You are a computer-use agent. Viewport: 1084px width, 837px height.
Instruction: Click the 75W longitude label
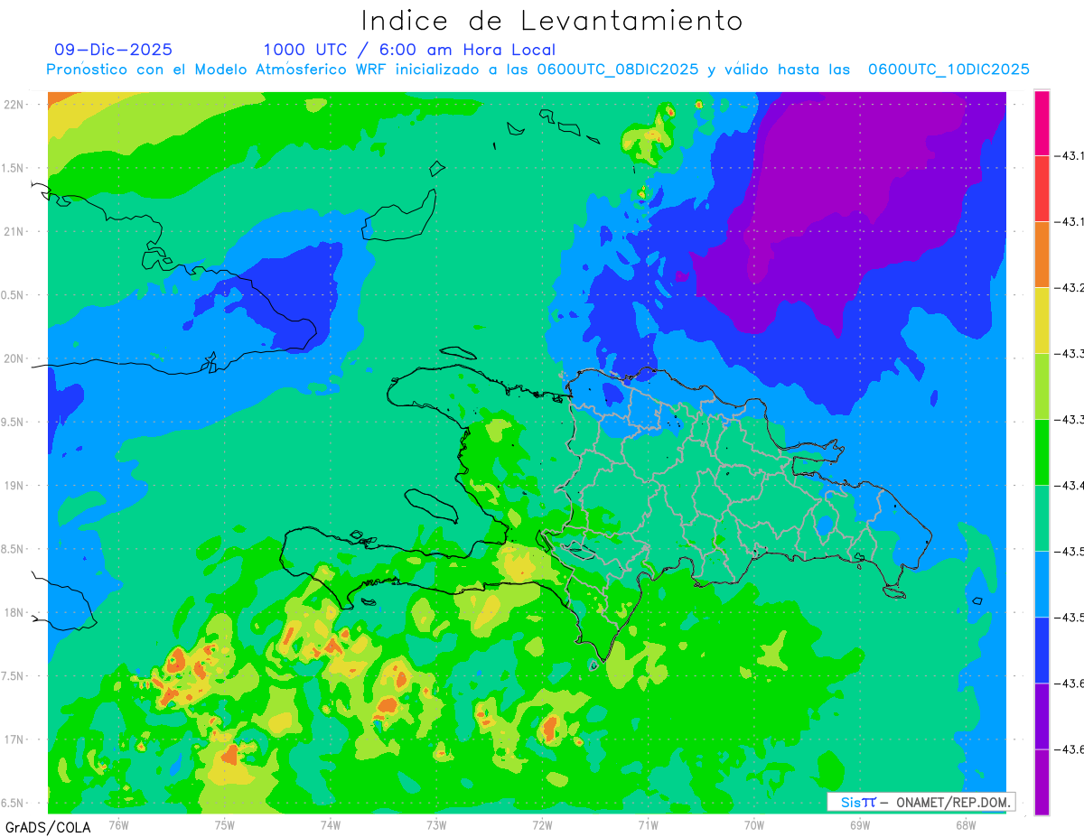coord(225,824)
